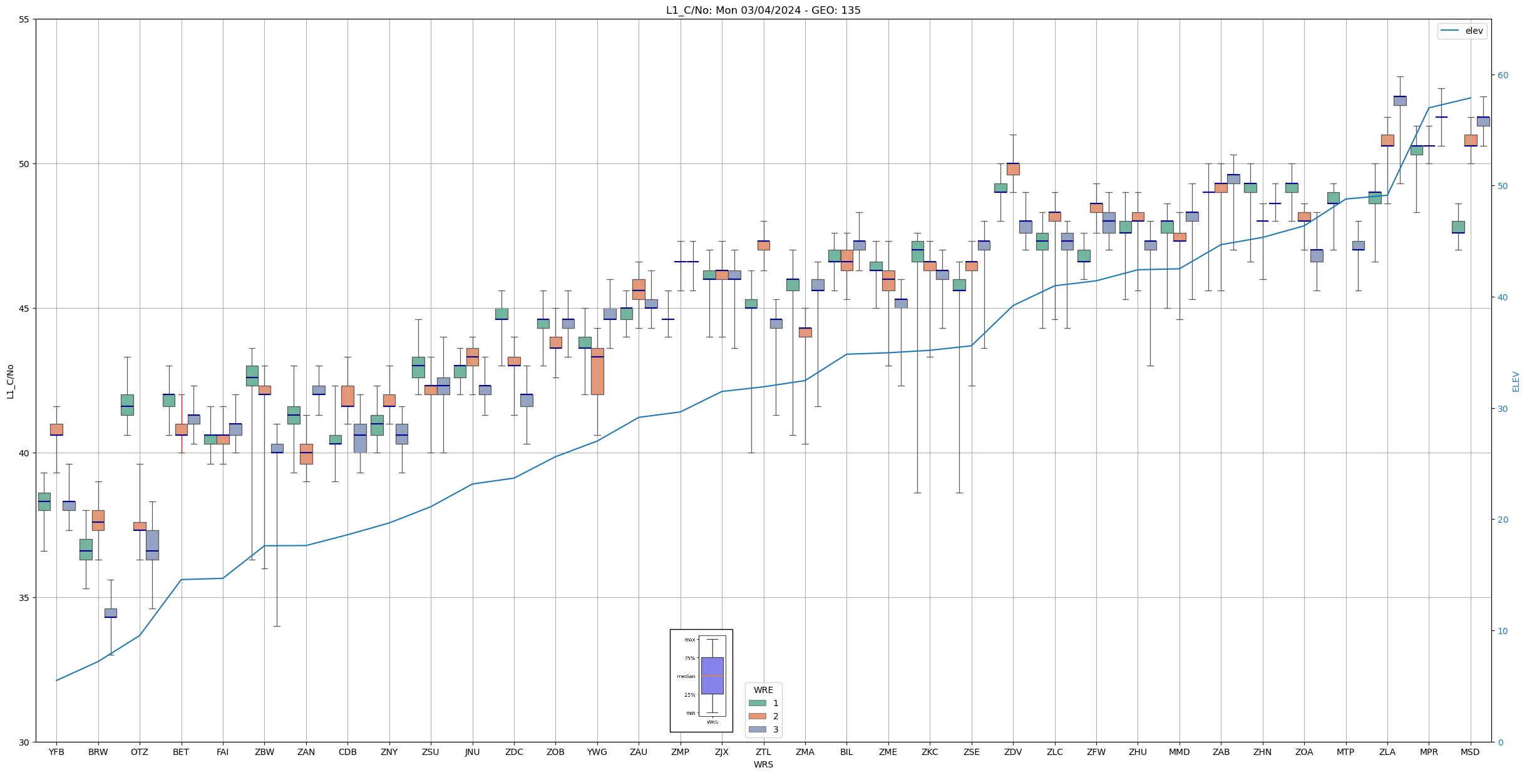
Task: Click the BIL station tick label
Action: pos(846,752)
